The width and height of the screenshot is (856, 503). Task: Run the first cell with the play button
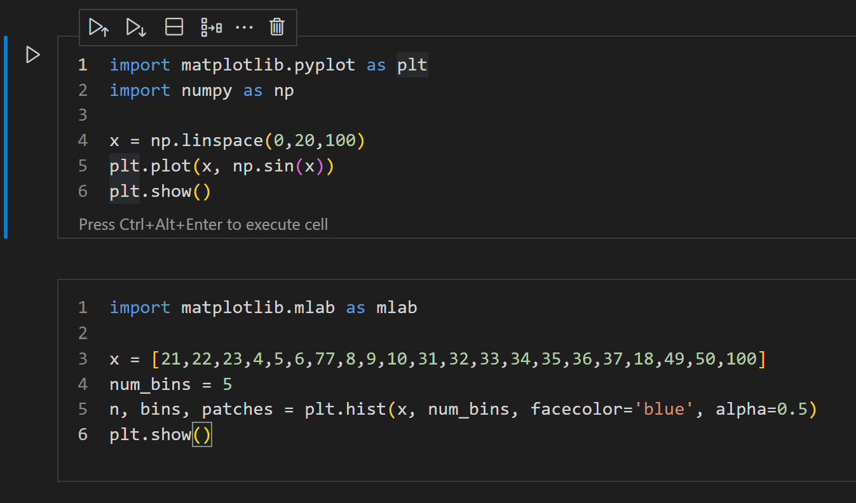point(33,55)
